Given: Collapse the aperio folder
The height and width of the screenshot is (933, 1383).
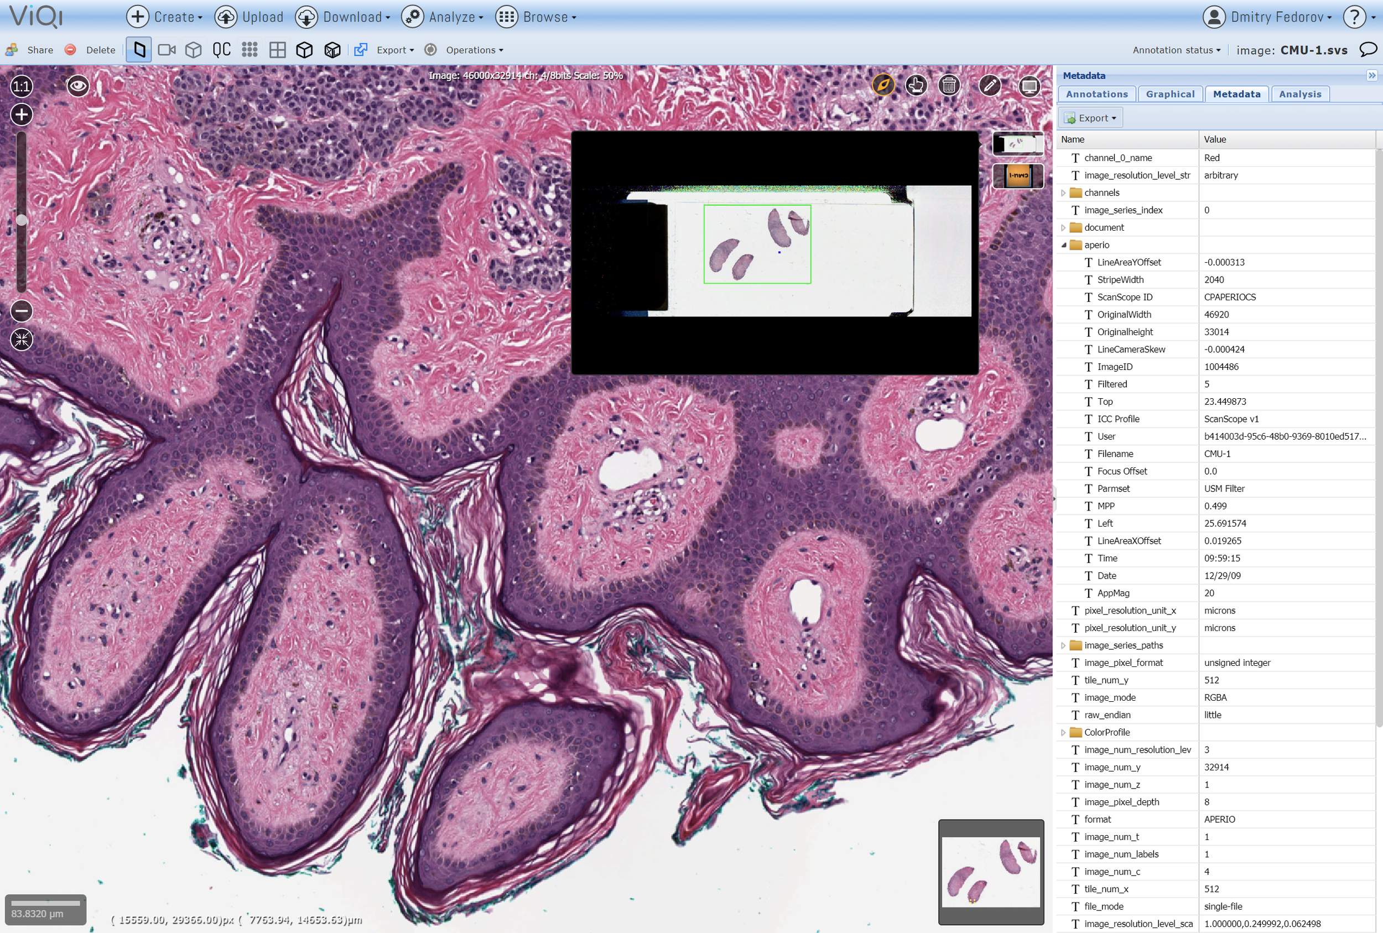Looking at the screenshot, I should pos(1063,244).
